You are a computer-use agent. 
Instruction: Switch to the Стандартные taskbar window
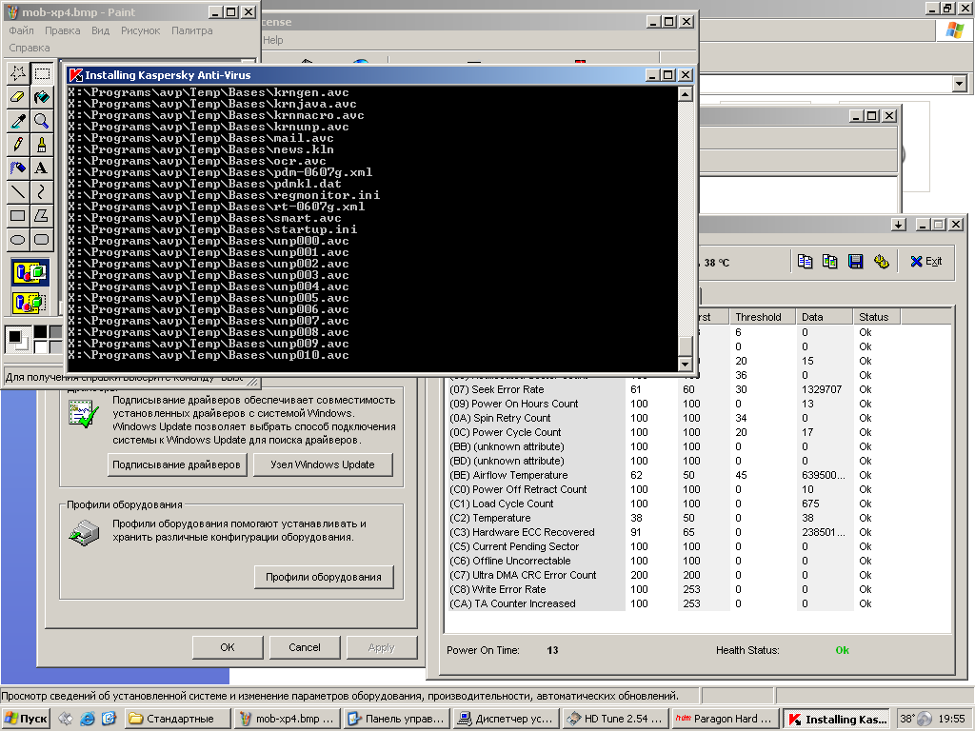coord(178,719)
